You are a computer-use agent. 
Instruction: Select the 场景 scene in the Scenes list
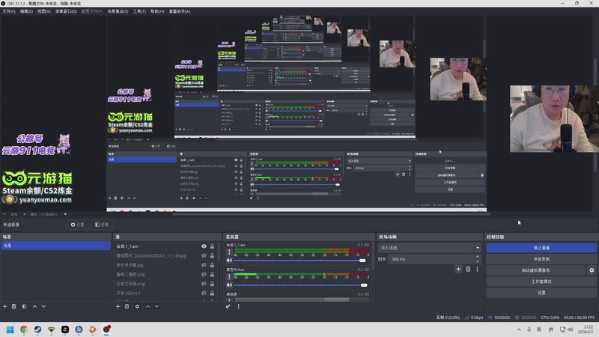(x=55, y=246)
